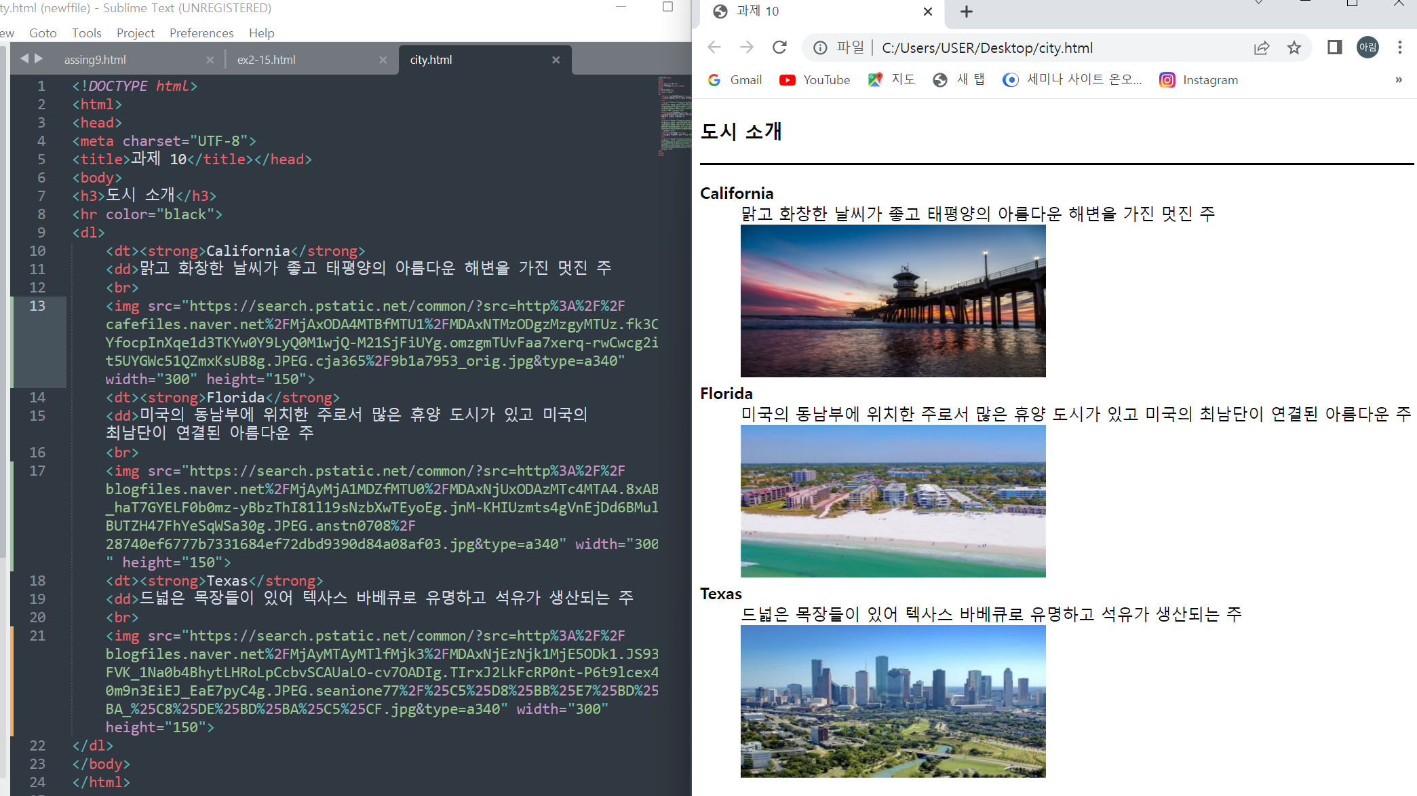Viewport: 1417px width, 796px height.
Task: Bookmark this page with star icon
Action: (1294, 48)
